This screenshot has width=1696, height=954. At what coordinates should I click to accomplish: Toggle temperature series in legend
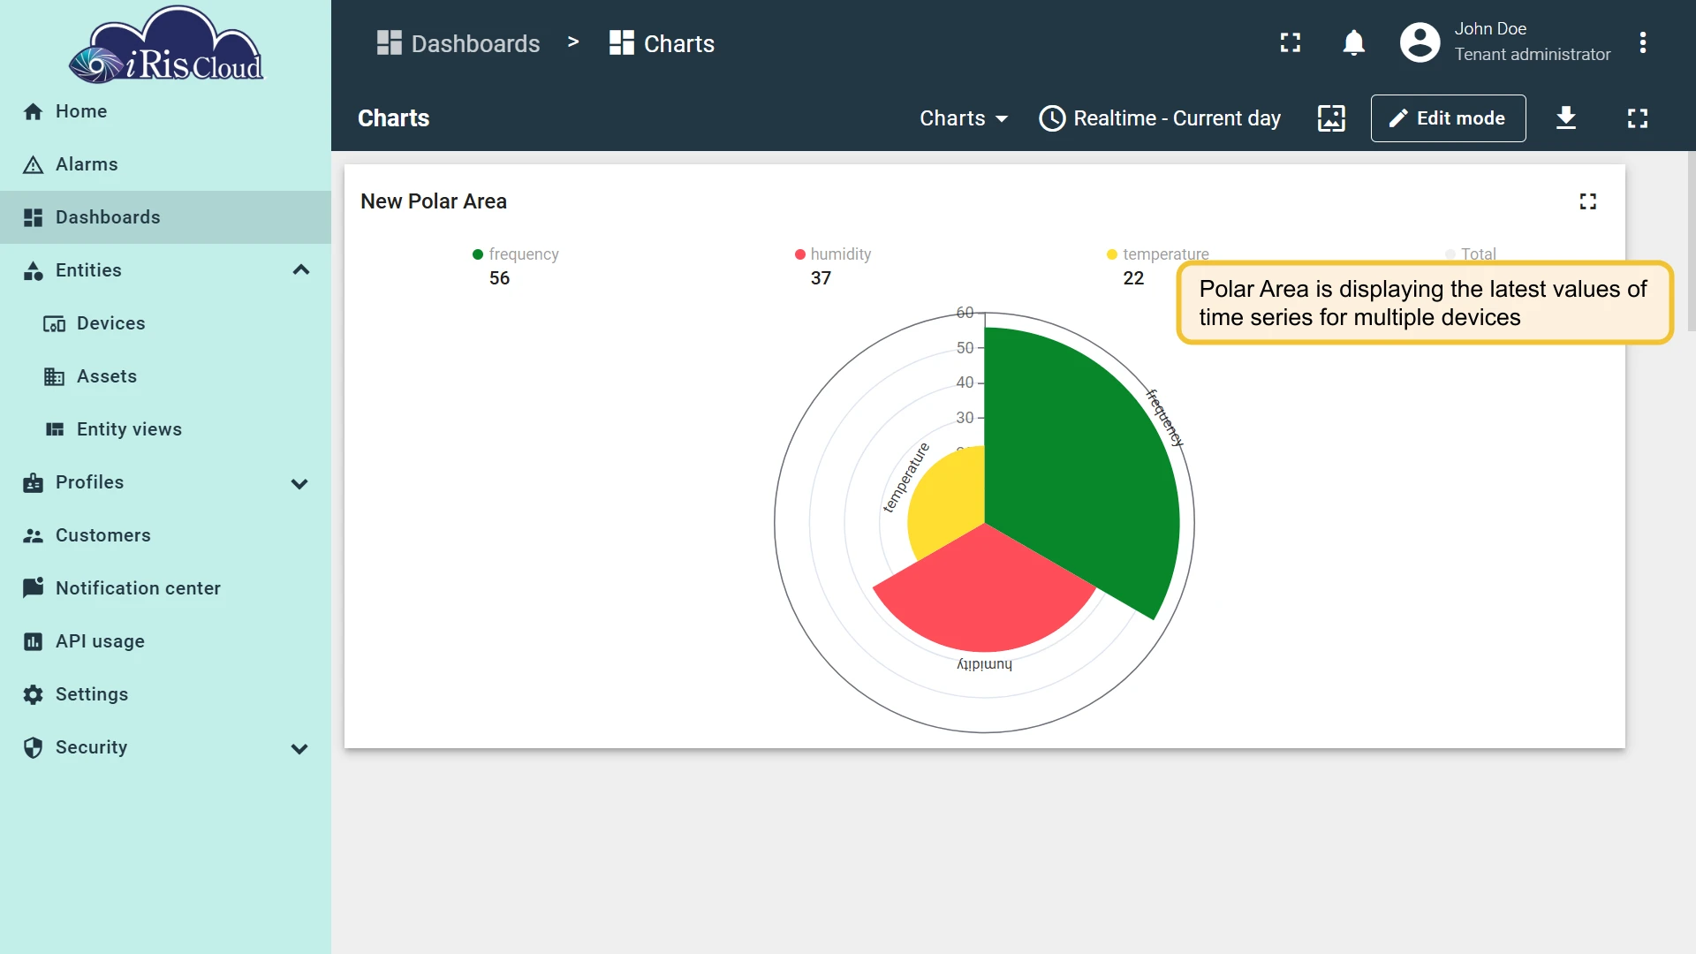1158,254
